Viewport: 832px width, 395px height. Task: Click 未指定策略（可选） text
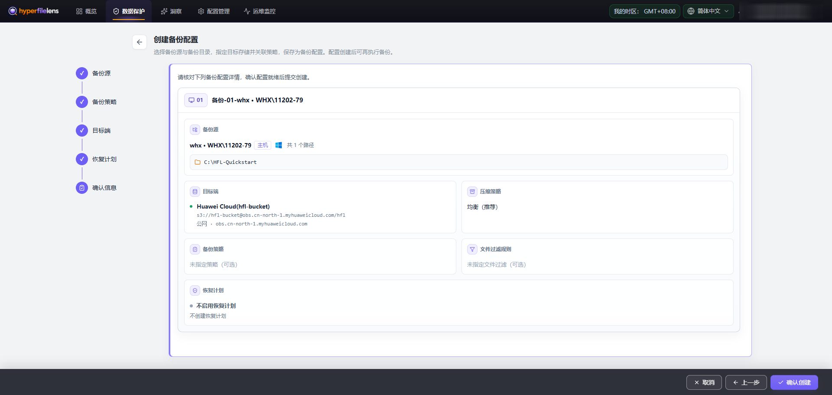(x=214, y=264)
